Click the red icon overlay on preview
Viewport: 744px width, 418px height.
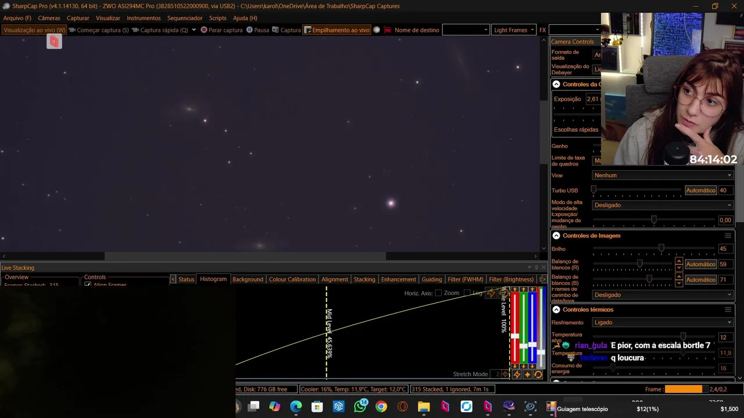click(x=54, y=41)
